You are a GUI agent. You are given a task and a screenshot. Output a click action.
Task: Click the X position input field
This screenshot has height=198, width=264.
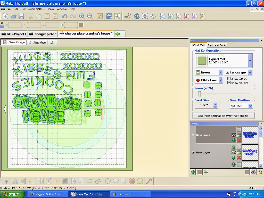[x=15, y=25]
